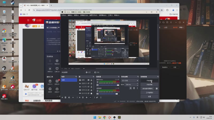Viewport: 214px width, 120px height.
Task: Toggle lock on the second source row
Action: (x=91, y=83)
